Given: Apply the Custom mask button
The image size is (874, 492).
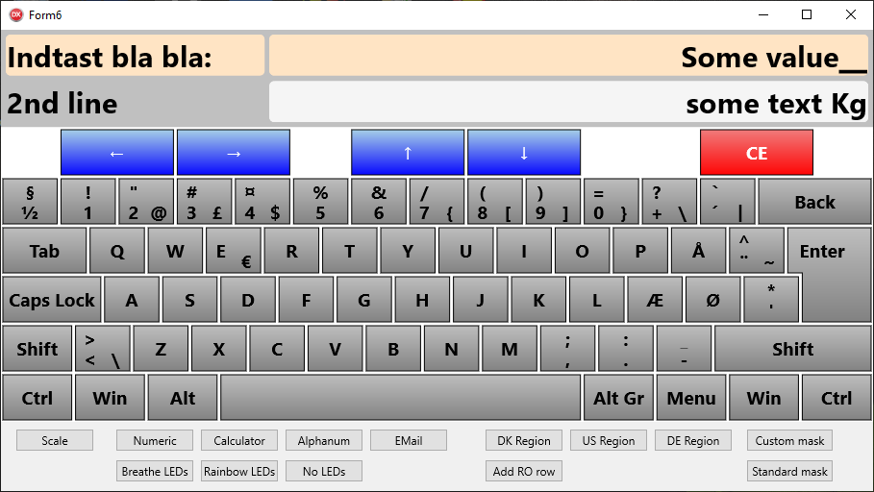Looking at the screenshot, I should (789, 440).
